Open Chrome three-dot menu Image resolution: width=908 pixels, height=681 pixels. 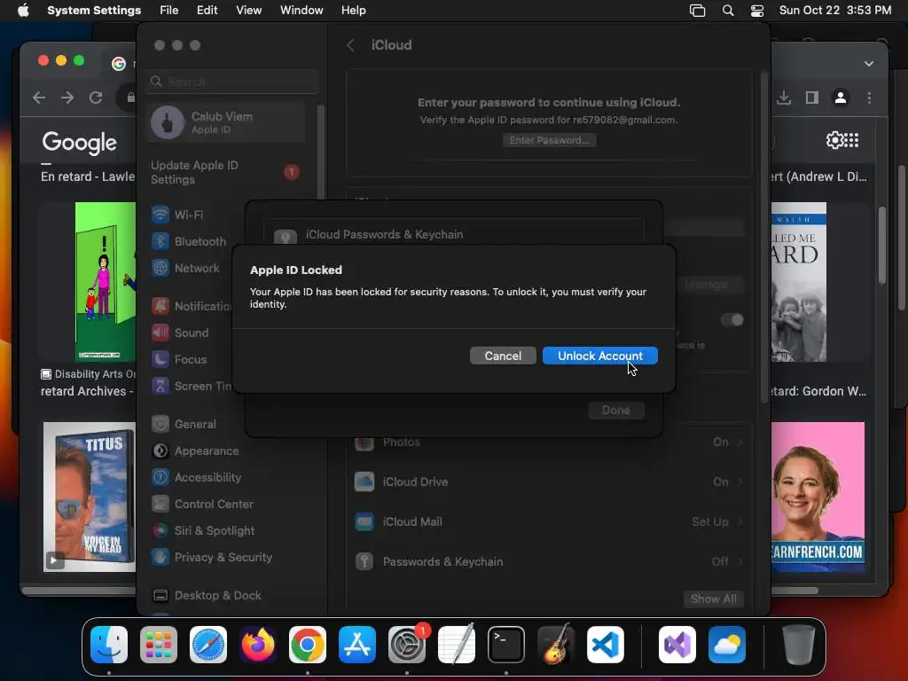click(x=869, y=98)
